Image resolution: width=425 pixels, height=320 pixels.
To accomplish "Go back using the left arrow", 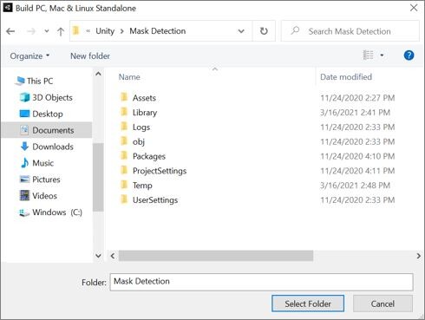I will [x=10, y=31].
